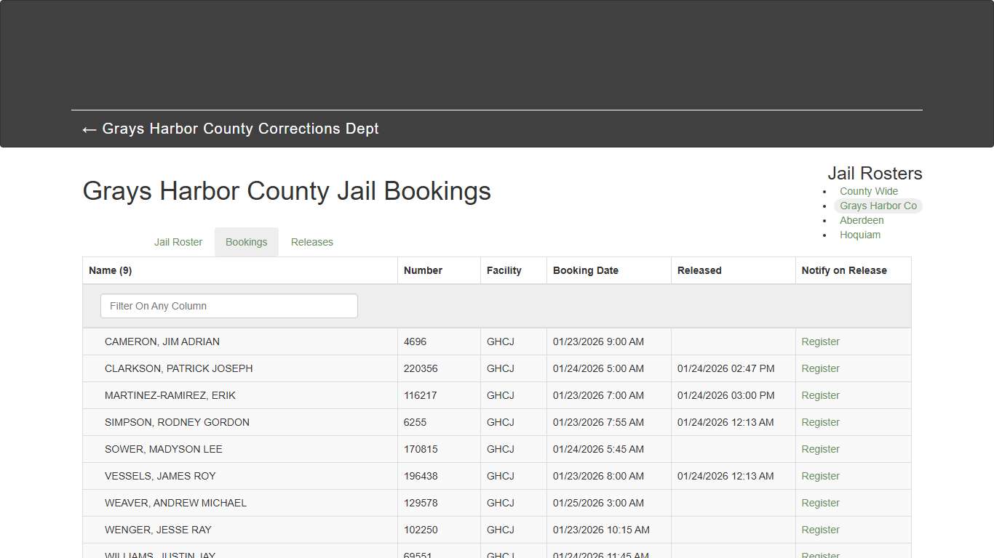Viewport: 994px width, 558px height.
Task: Select the Grays Harbor Co roster
Action: [878, 206]
